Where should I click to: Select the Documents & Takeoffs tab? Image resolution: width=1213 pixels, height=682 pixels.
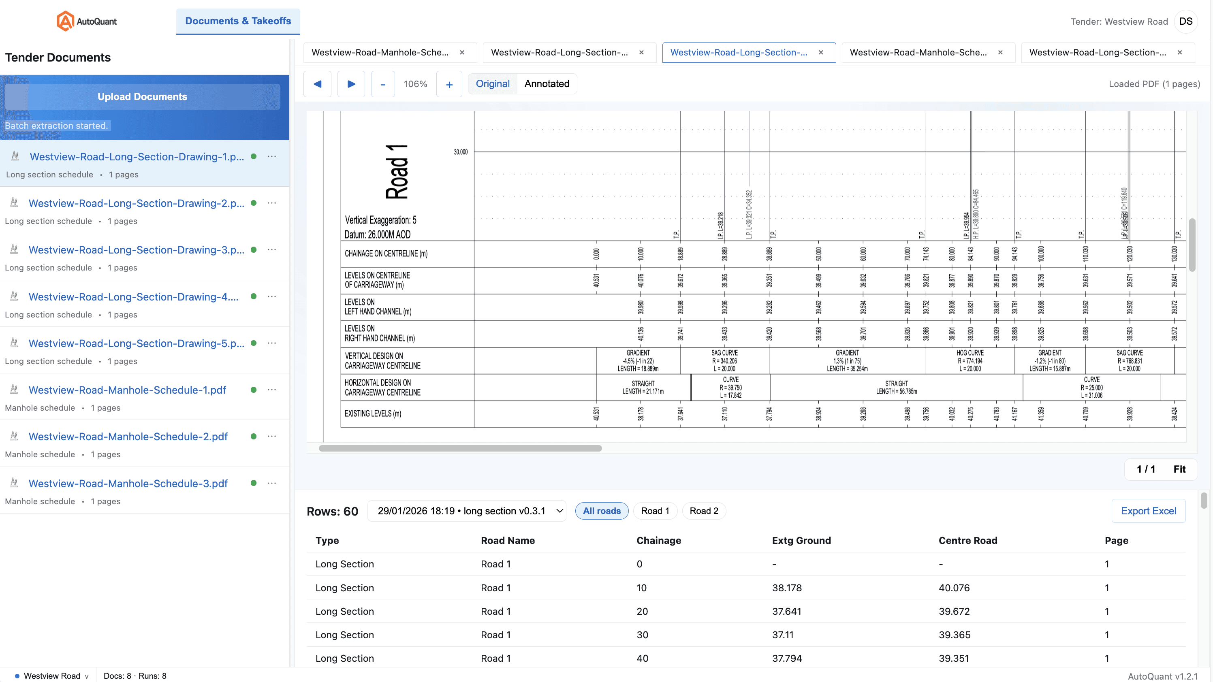237,21
